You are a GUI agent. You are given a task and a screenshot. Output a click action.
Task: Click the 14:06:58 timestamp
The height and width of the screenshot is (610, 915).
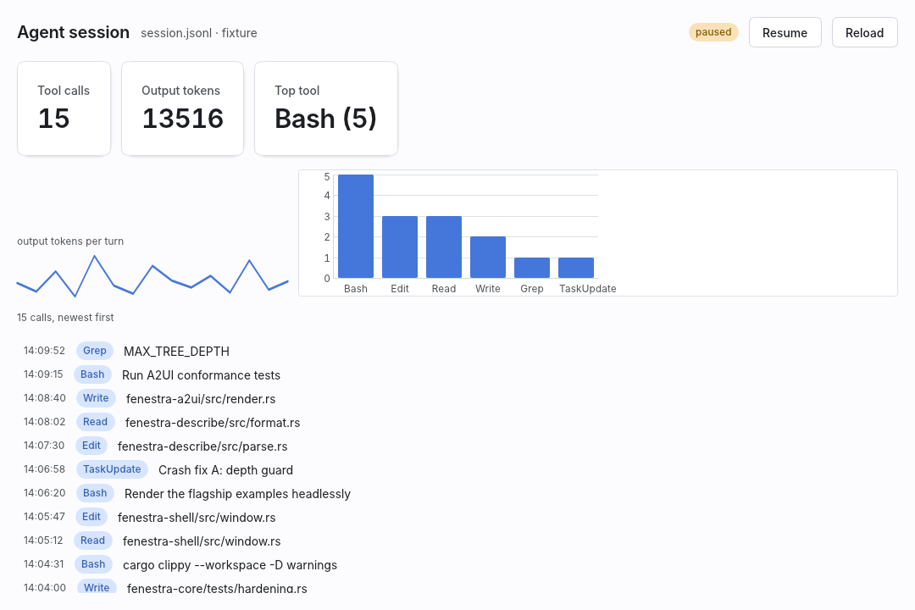coord(44,469)
